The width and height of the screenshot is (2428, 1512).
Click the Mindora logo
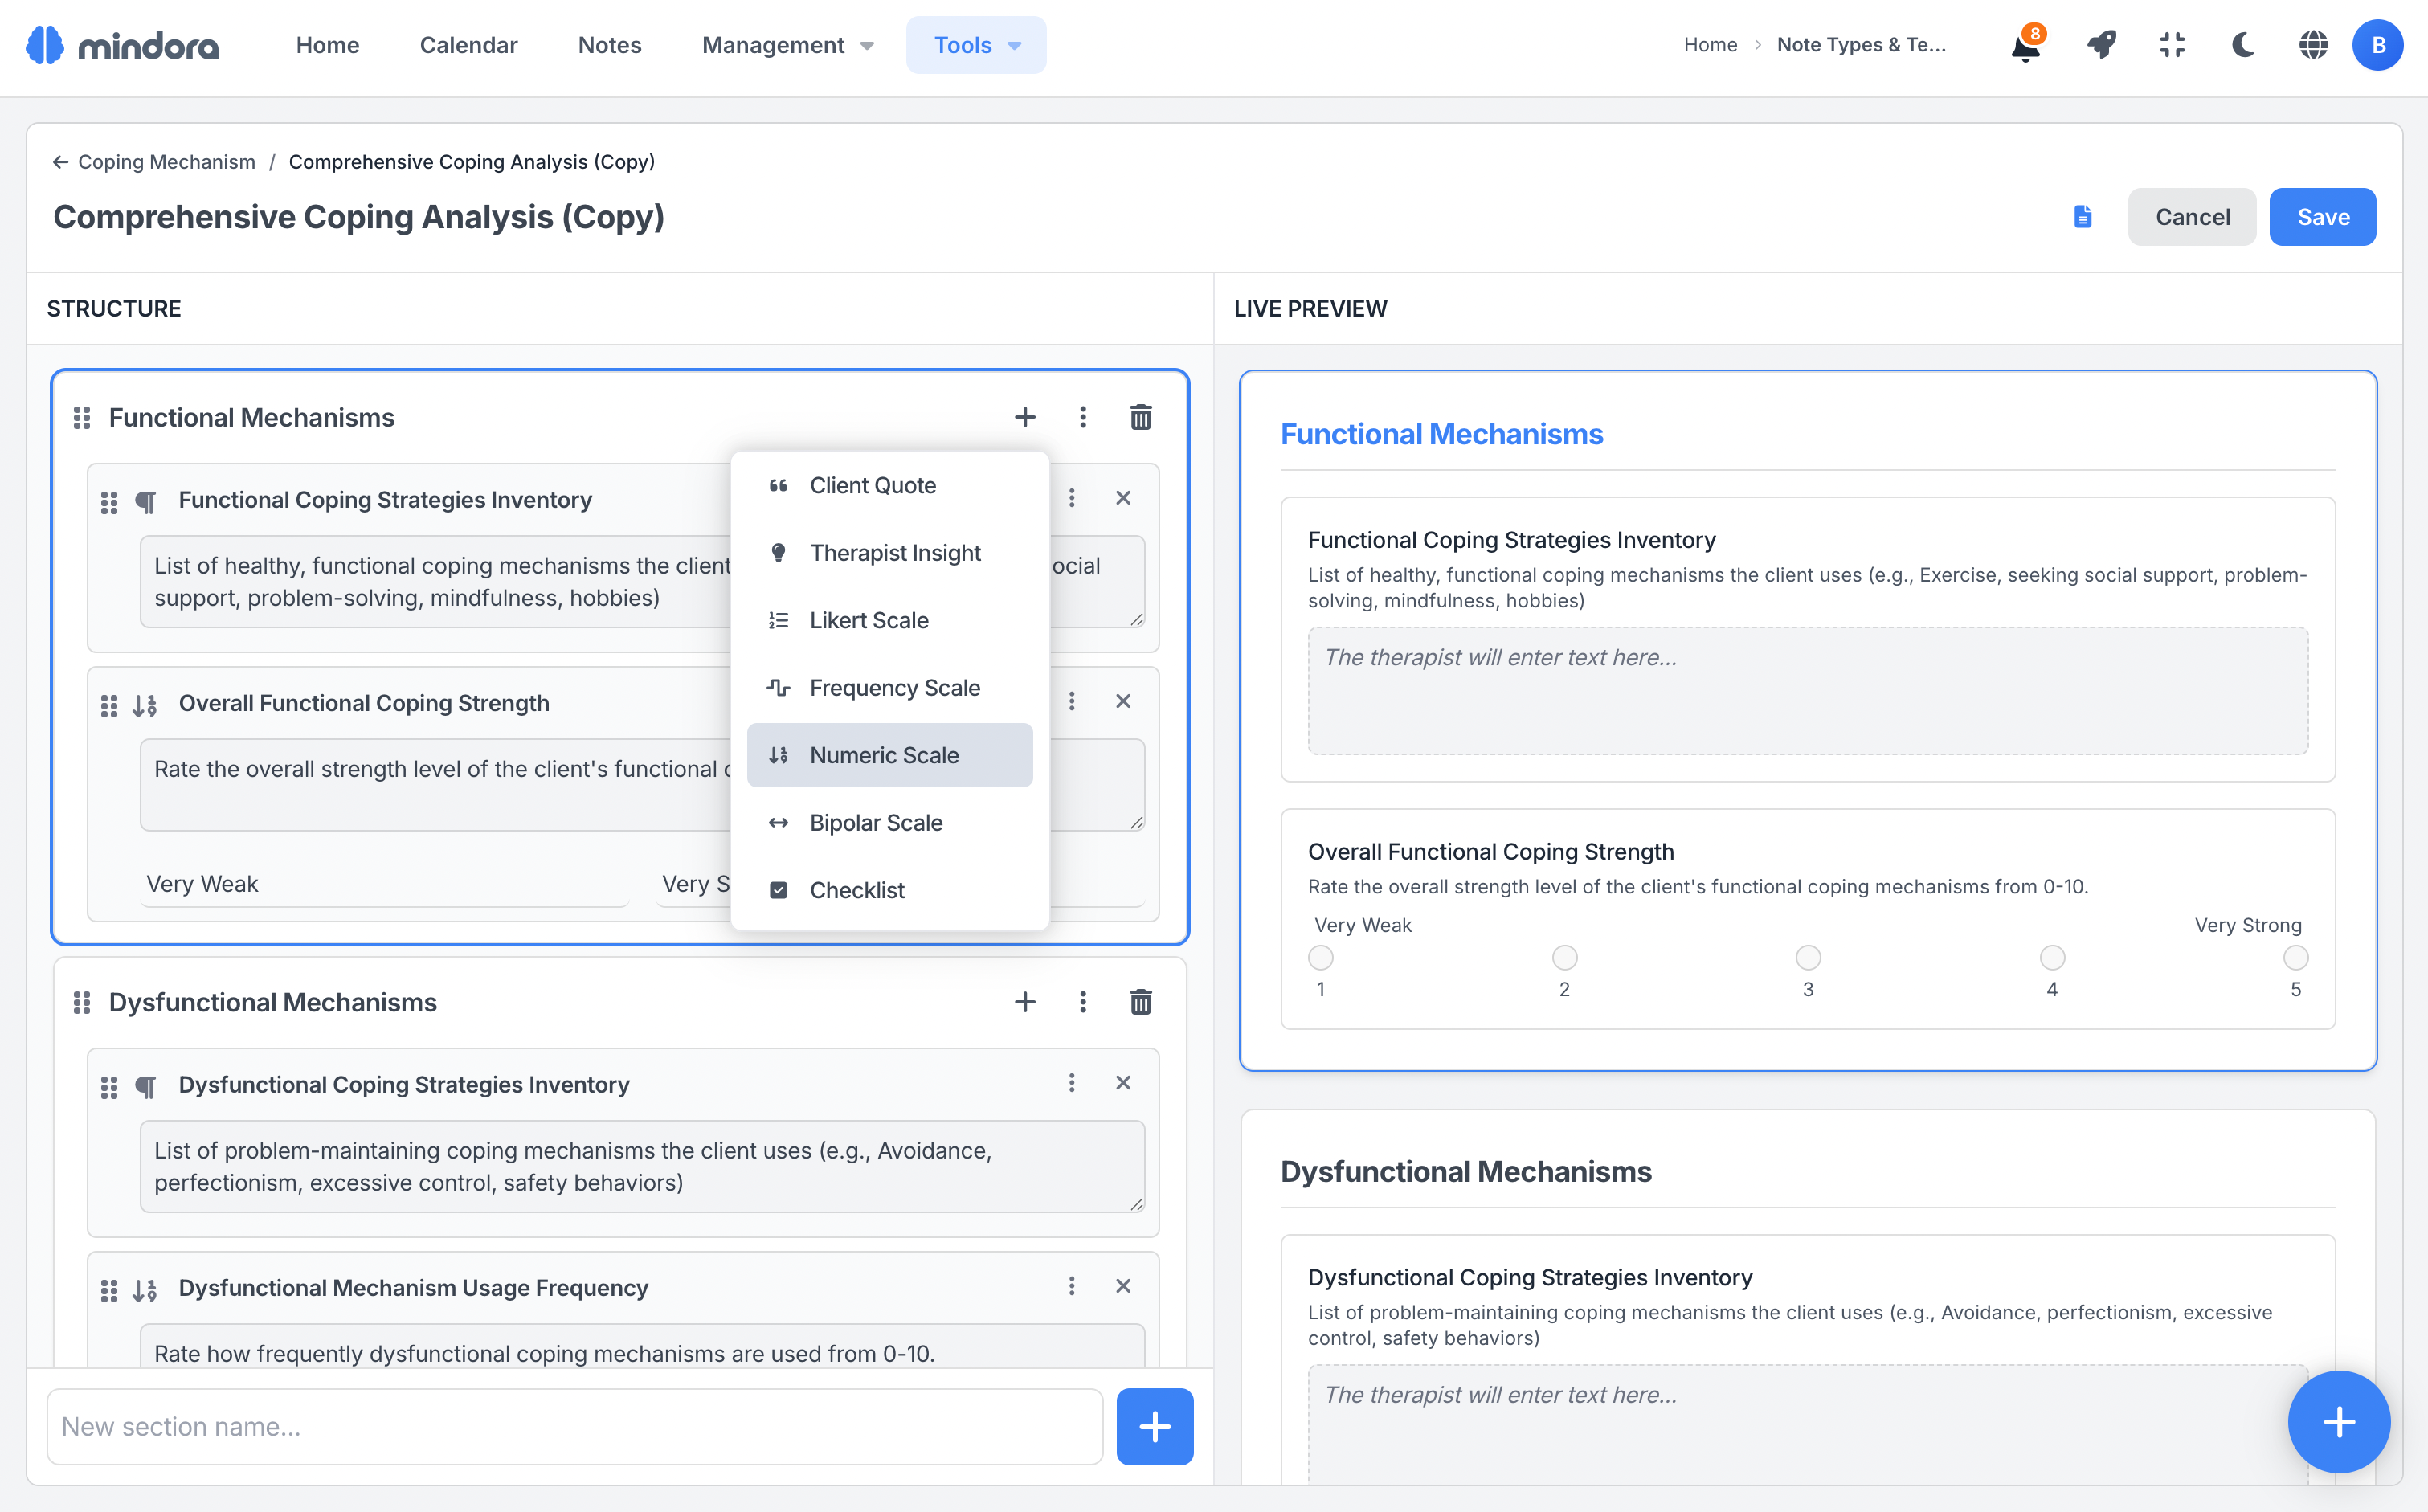click(x=122, y=45)
